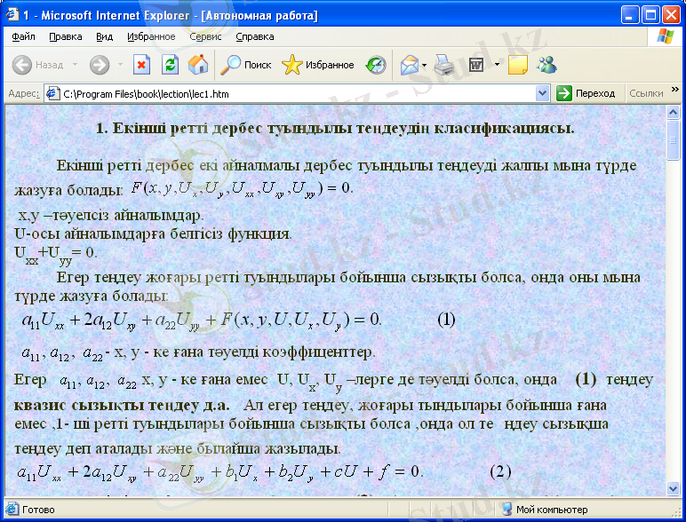The width and height of the screenshot is (686, 522).
Task: Open the address bar dropdown list
Action: point(543,93)
